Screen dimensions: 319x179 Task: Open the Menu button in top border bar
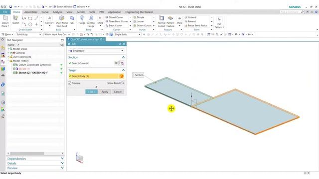pos(7,34)
